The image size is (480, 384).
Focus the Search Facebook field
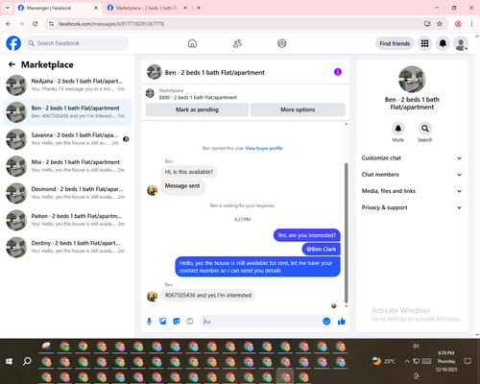click(x=77, y=43)
